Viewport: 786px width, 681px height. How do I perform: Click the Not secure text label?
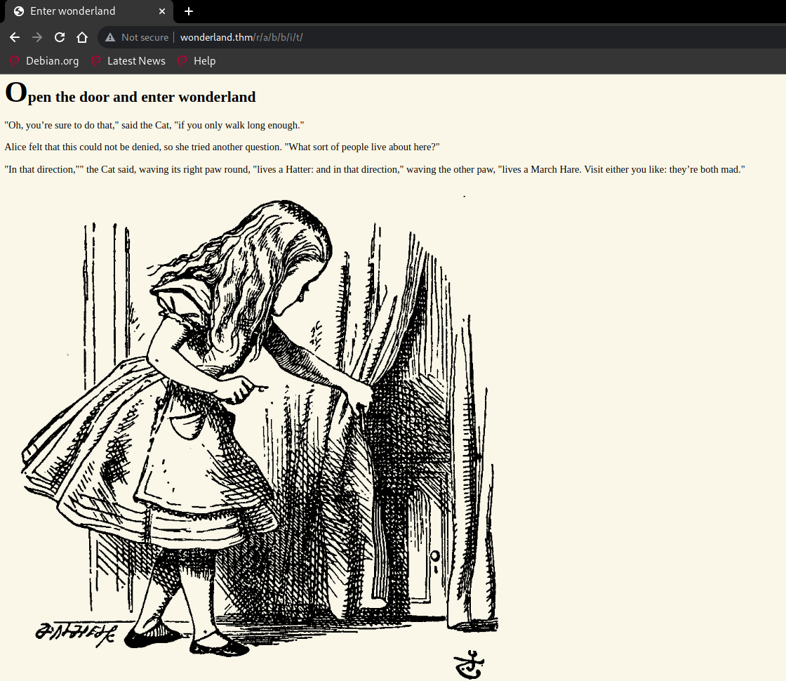145,37
